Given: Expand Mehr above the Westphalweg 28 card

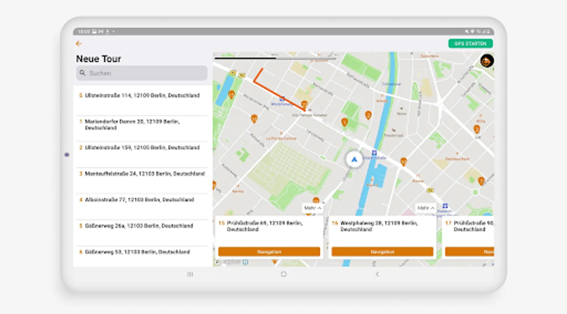Looking at the screenshot, I should [x=426, y=208].
